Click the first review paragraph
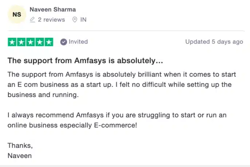This screenshot has height=167, width=250. click(x=122, y=85)
